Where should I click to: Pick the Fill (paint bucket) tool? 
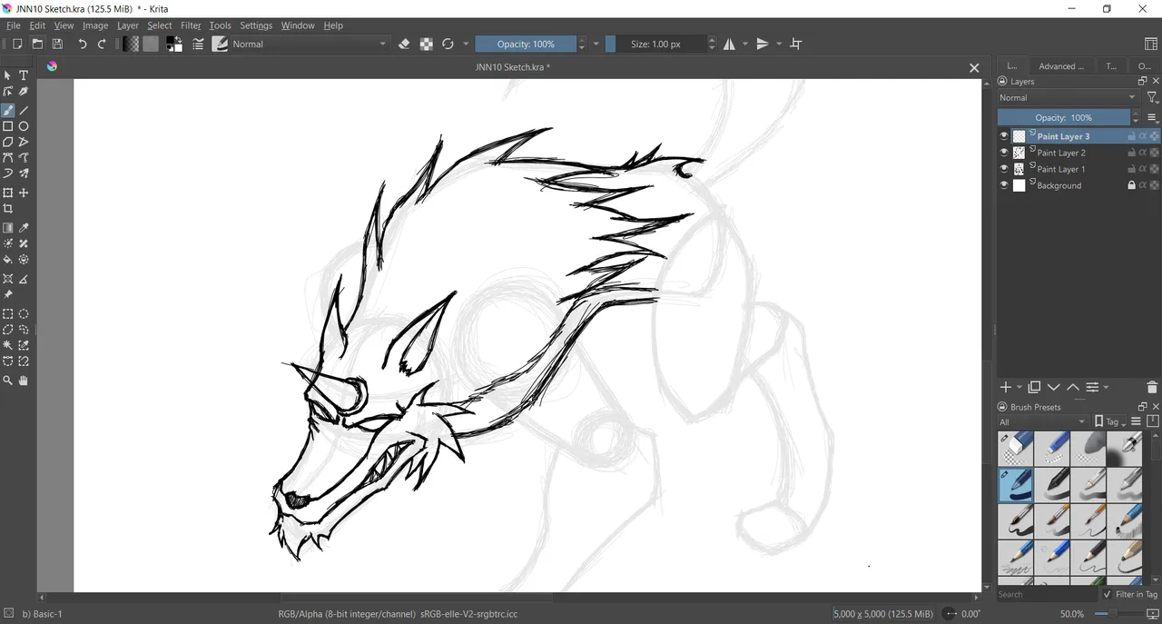point(8,260)
